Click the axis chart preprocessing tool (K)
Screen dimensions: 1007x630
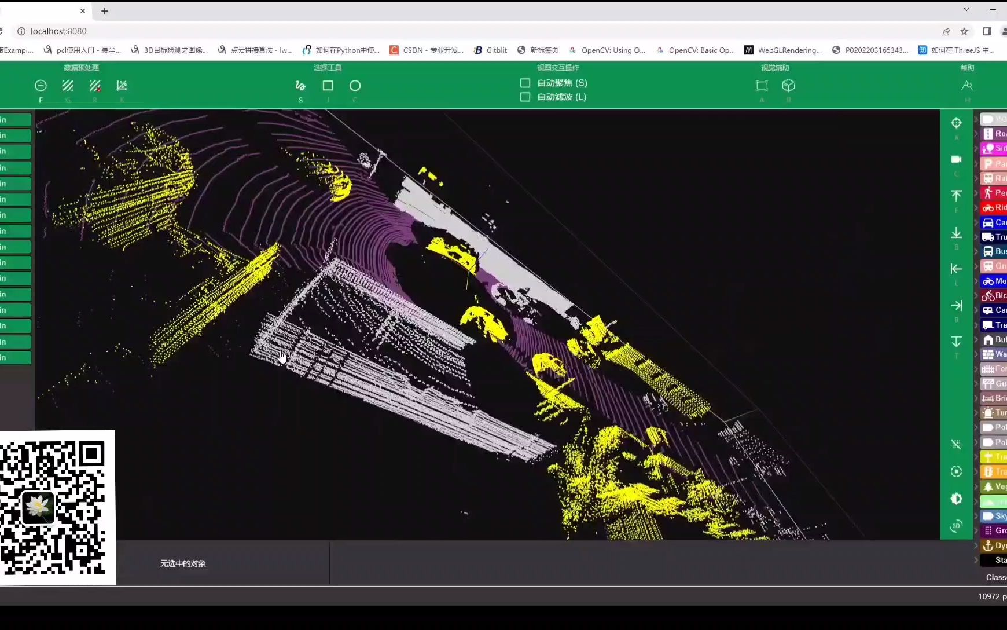(122, 86)
